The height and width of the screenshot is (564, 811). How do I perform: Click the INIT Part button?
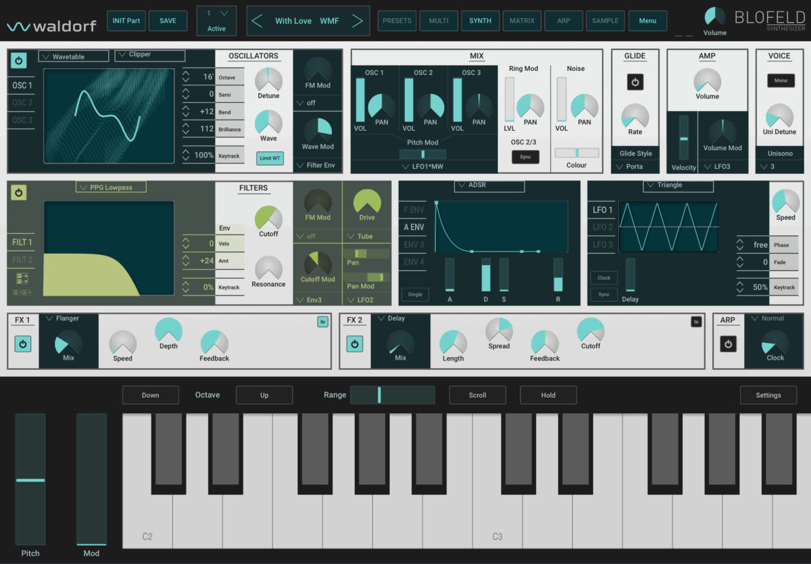pyautogui.click(x=126, y=20)
